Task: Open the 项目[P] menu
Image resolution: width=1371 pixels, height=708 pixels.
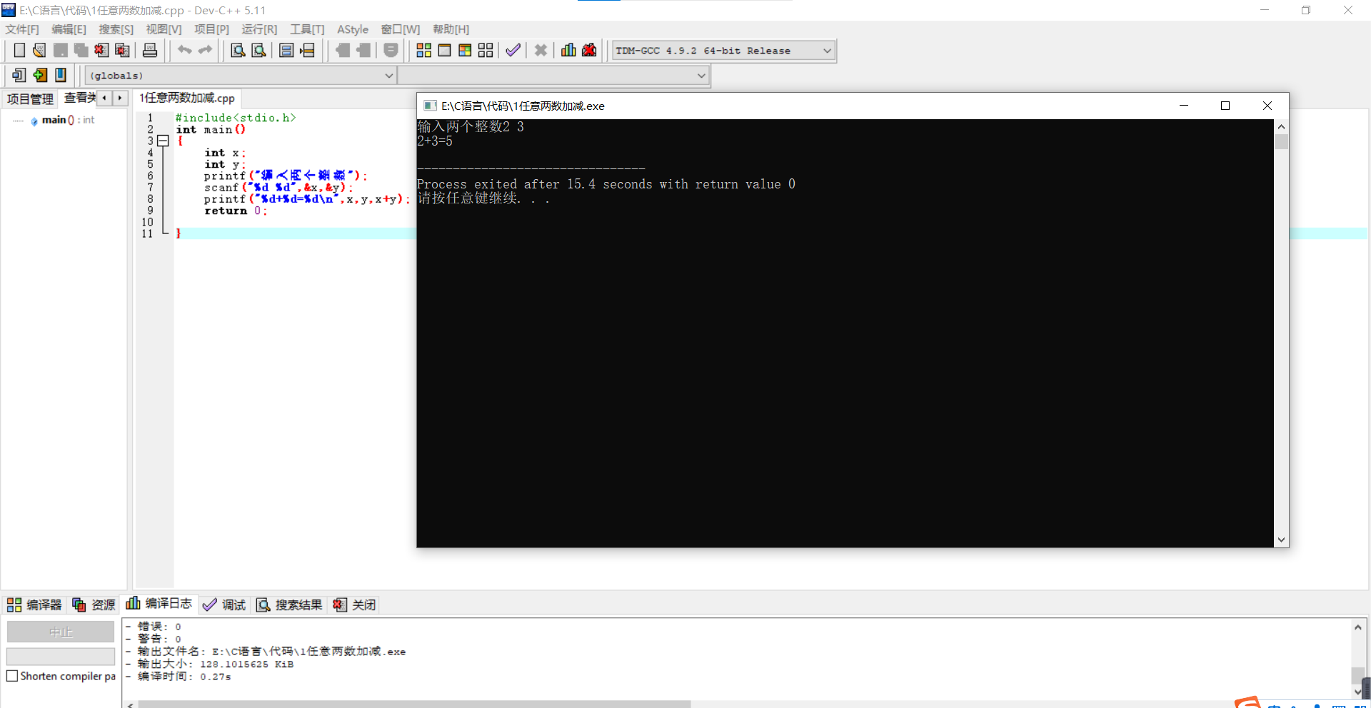Action: tap(211, 29)
